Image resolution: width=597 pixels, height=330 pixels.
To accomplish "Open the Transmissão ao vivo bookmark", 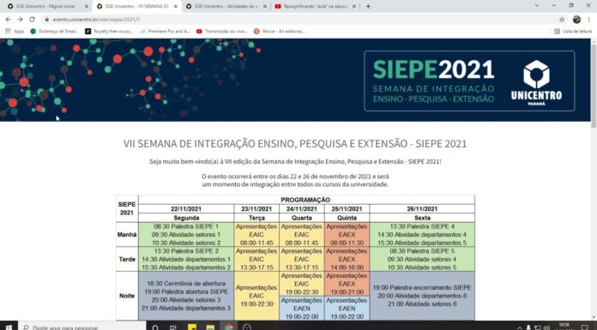I will (221, 31).
